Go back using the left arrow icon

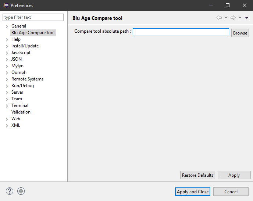coord(219,18)
